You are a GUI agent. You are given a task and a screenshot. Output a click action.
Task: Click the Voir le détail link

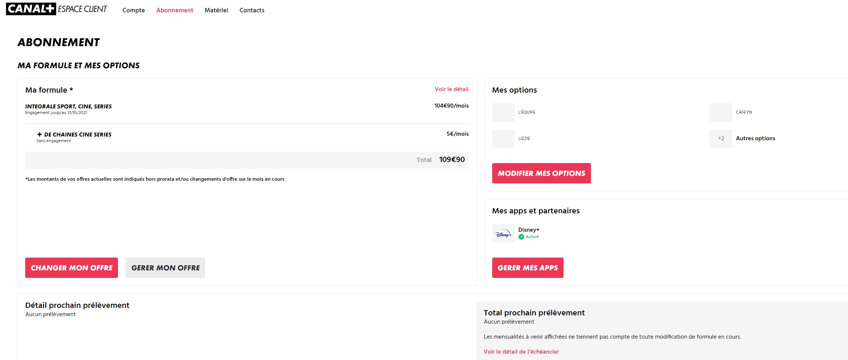[452, 89]
